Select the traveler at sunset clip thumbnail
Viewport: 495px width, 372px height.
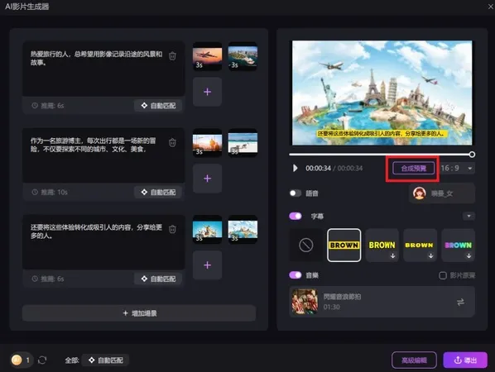pyautogui.click(x=207, y=143)
